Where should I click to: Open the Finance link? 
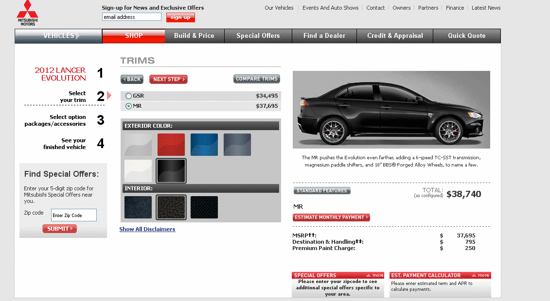pyautogui.click(x=455, y=8)
